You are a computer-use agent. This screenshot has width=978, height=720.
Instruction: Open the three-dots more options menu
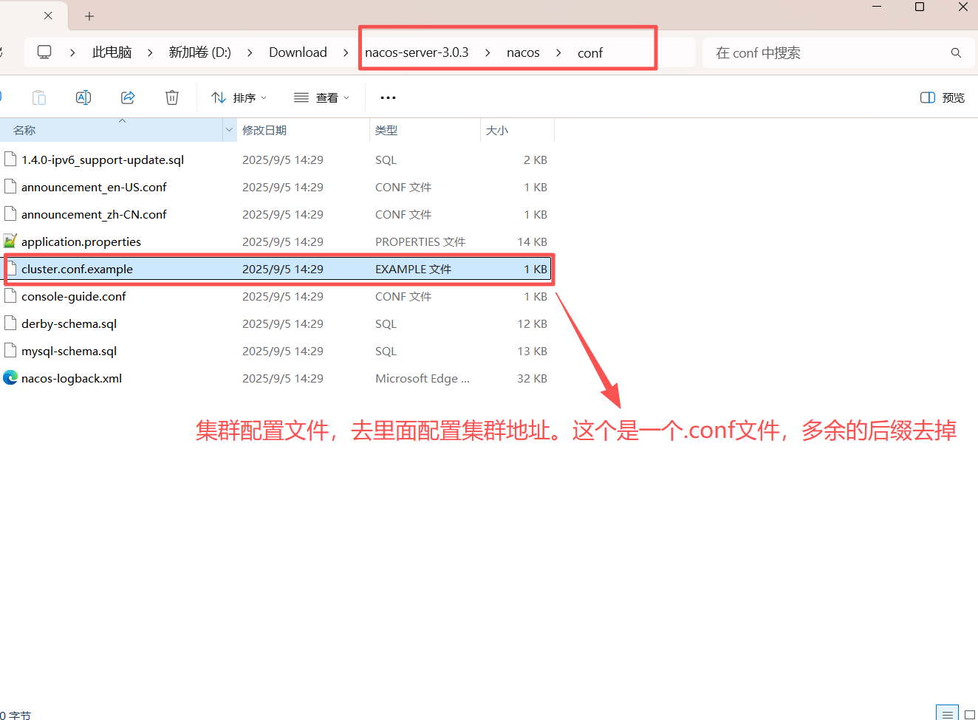pos(388,97)
